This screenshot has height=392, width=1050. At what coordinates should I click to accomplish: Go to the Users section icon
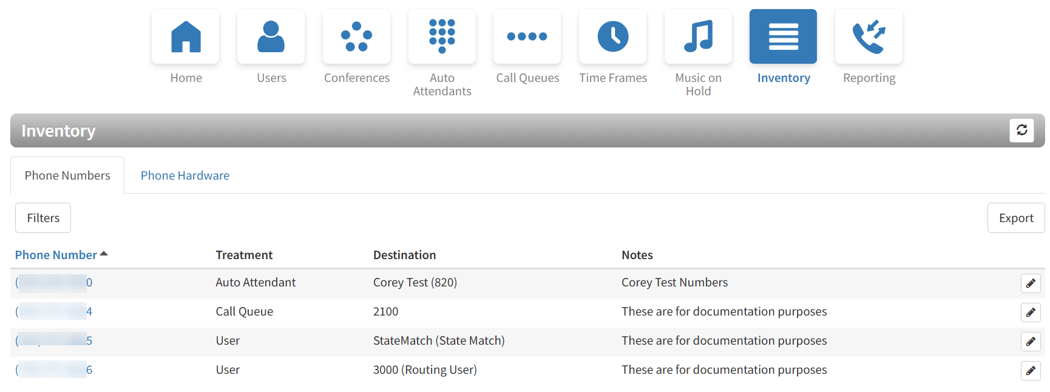click(271, 36)
